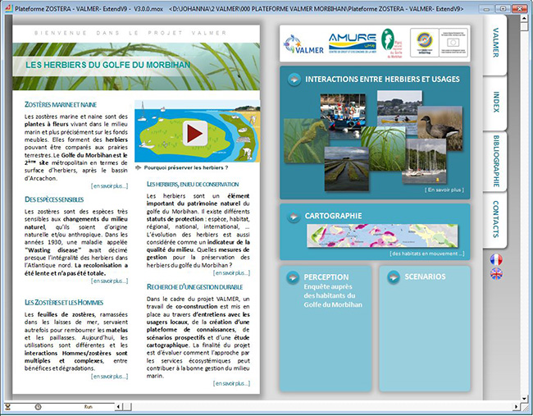Click the Parc du Golfe du Morbihan logo
The height and width of the screenshot is (416, 533).
click(392, 43)
